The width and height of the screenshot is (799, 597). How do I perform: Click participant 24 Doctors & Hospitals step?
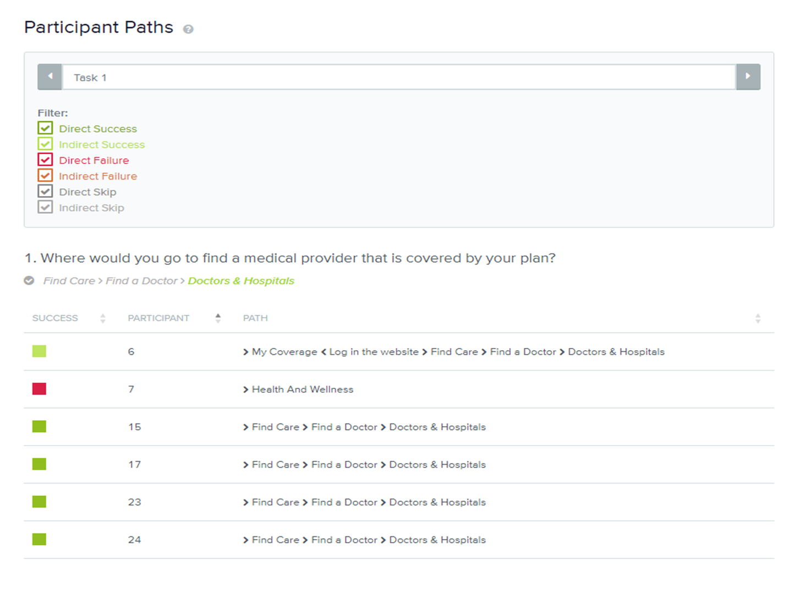[437, 540]
